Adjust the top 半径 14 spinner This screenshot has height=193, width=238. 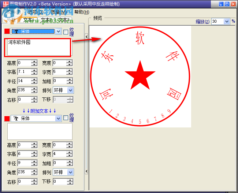coord(34,81)
